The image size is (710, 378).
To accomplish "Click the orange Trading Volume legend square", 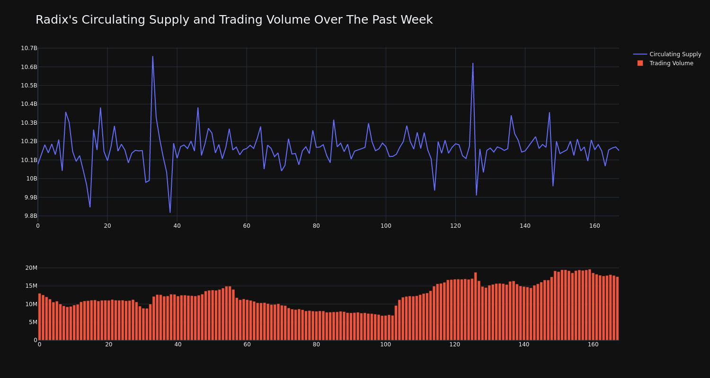I will tap(640, 63).
